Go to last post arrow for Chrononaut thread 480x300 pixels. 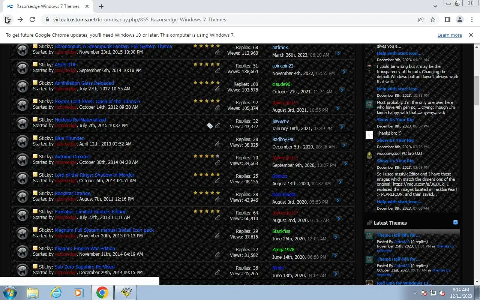pyautogui.click(x=338, y=54)
